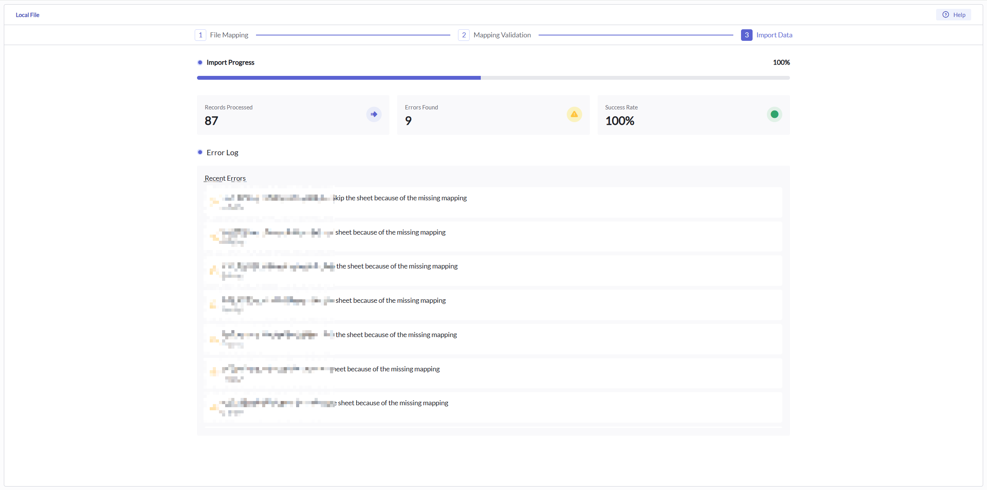
Task: Click the Errors Found count of 9
Action: click(x=408, y=121)
